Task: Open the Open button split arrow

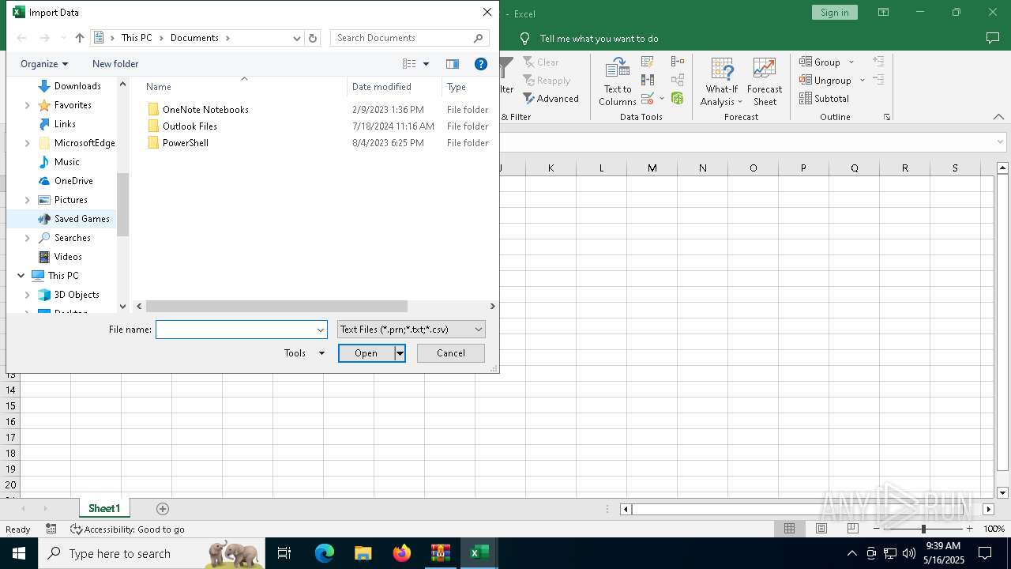Action: point(400,353)
